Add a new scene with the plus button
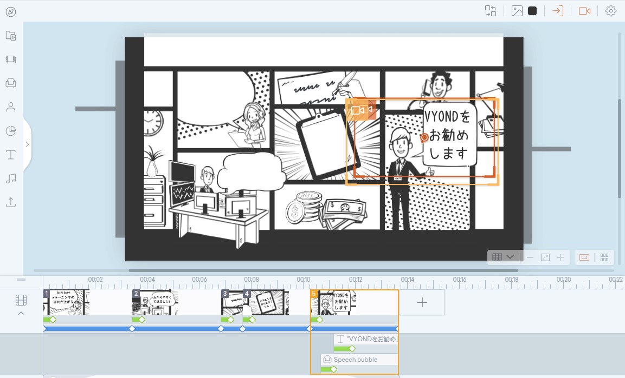Viewport: 625px width, 378px height. point(422,302)
